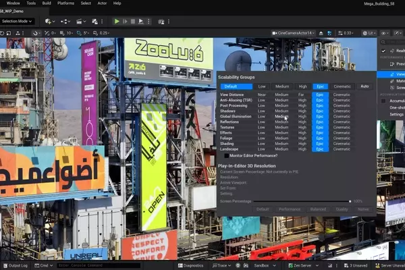Set Textures quality to Cinematic

(x=342, y=128)
